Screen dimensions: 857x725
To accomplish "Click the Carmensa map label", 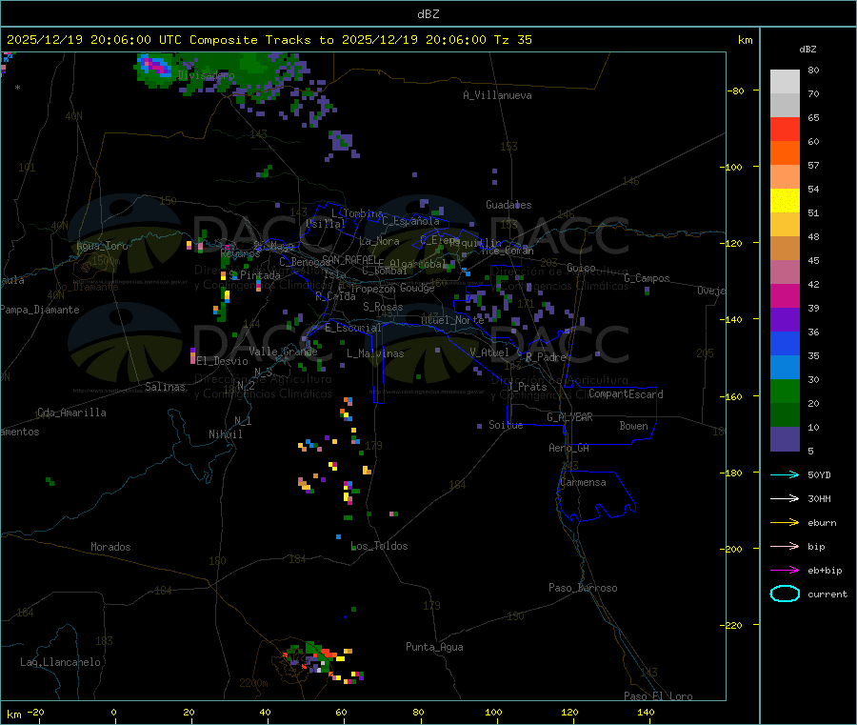I will point(583,482).
